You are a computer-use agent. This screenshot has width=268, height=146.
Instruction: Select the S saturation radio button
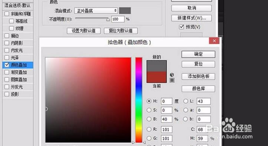click(x=149, y=110)
